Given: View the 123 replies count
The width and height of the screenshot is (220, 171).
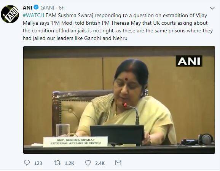Looking at the screenshot, I should (38, 163).
